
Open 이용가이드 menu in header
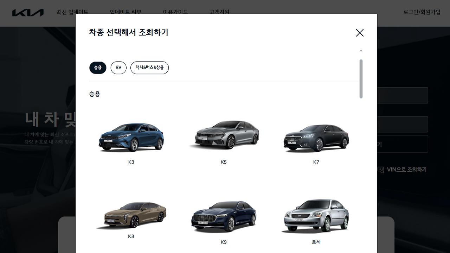175,12
